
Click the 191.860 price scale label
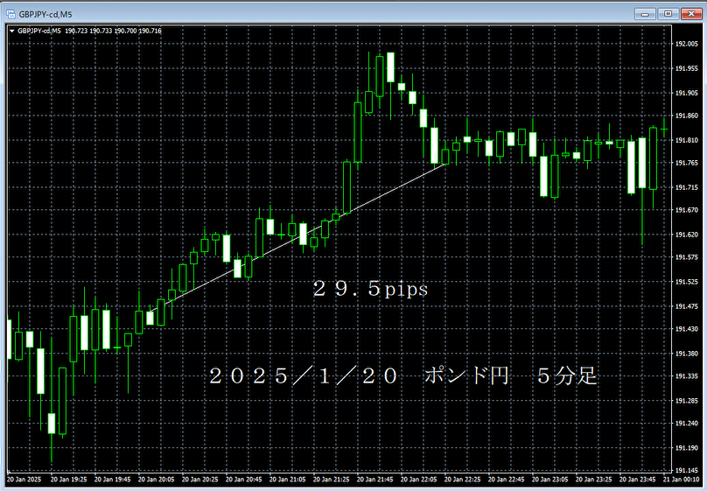click(686, 116)
